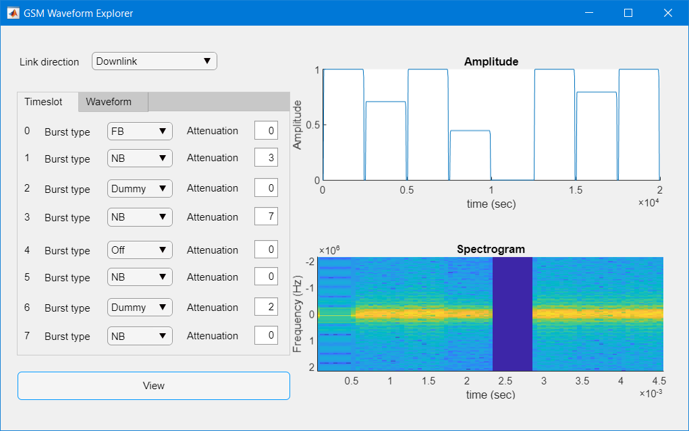Click the Amplitude plot title
This screenshot has width=689, height=431.
[491, 61]
